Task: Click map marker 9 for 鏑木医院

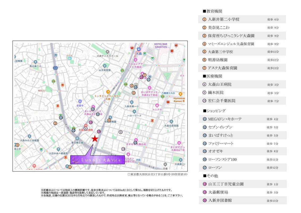Action: tap(120, 132)
